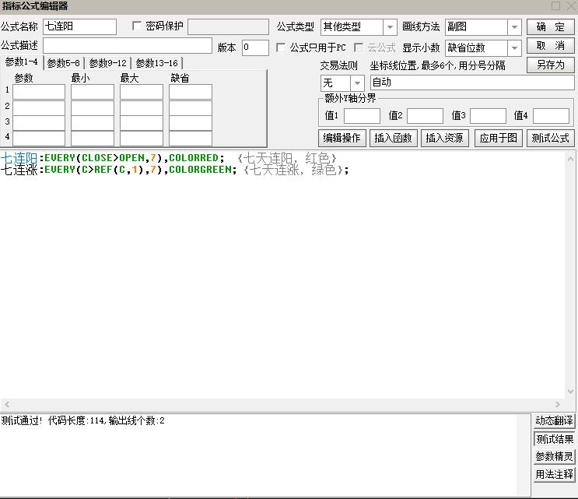
Task: Focus the row 1 参数 name field
Action: click(x=39, y=92)
